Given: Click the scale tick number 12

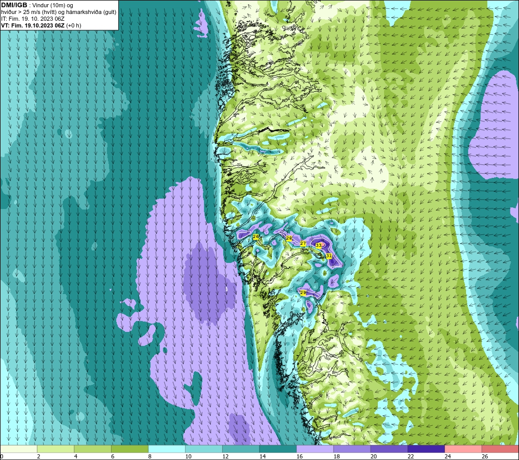Looking at the screenshot, I should point(225,456).
